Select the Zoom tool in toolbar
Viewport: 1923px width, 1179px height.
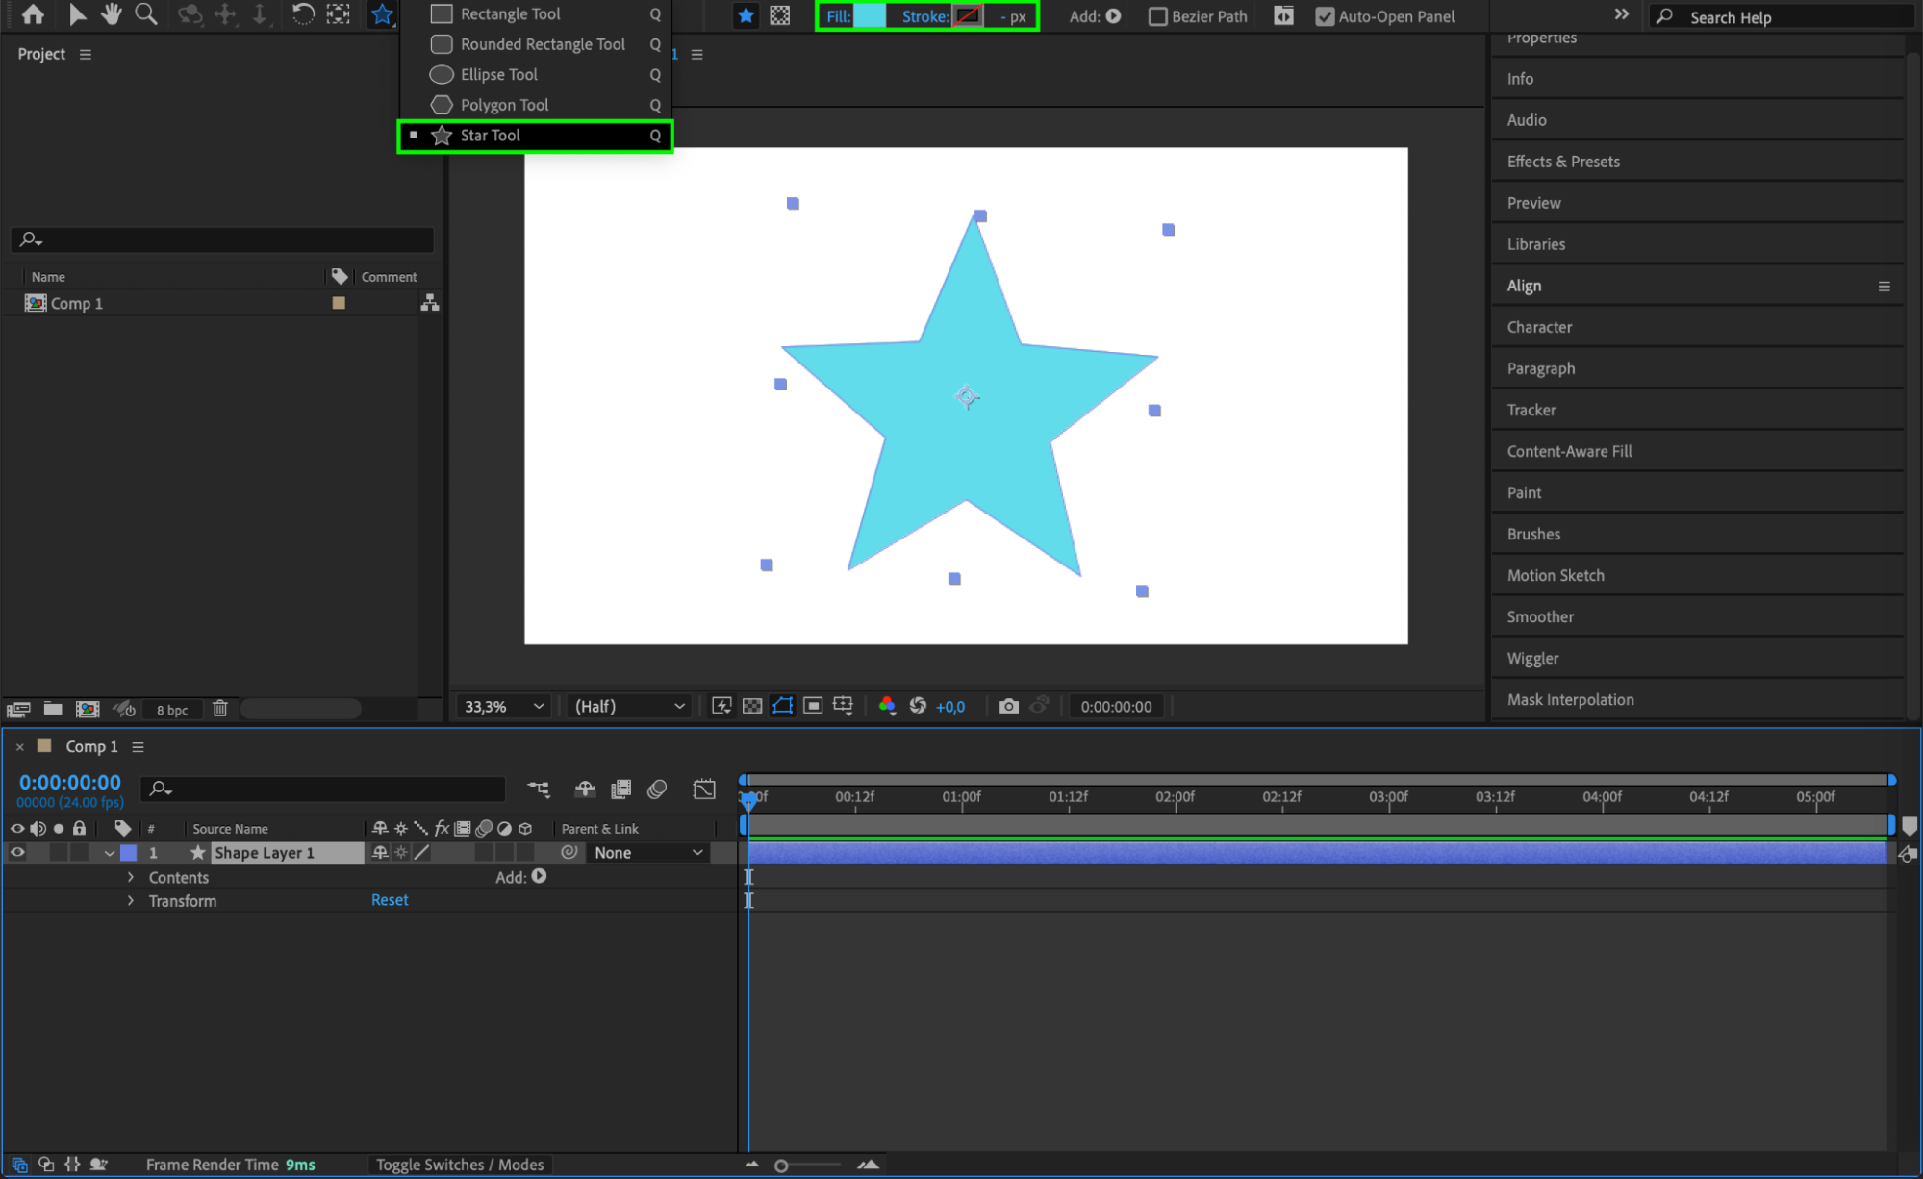[146, 14]
